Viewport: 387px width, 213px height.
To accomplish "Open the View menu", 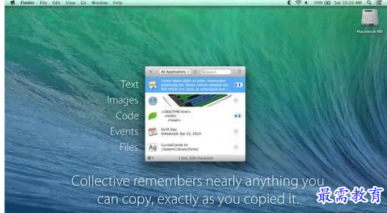I will pyautogui.click(x=70, y=3).
